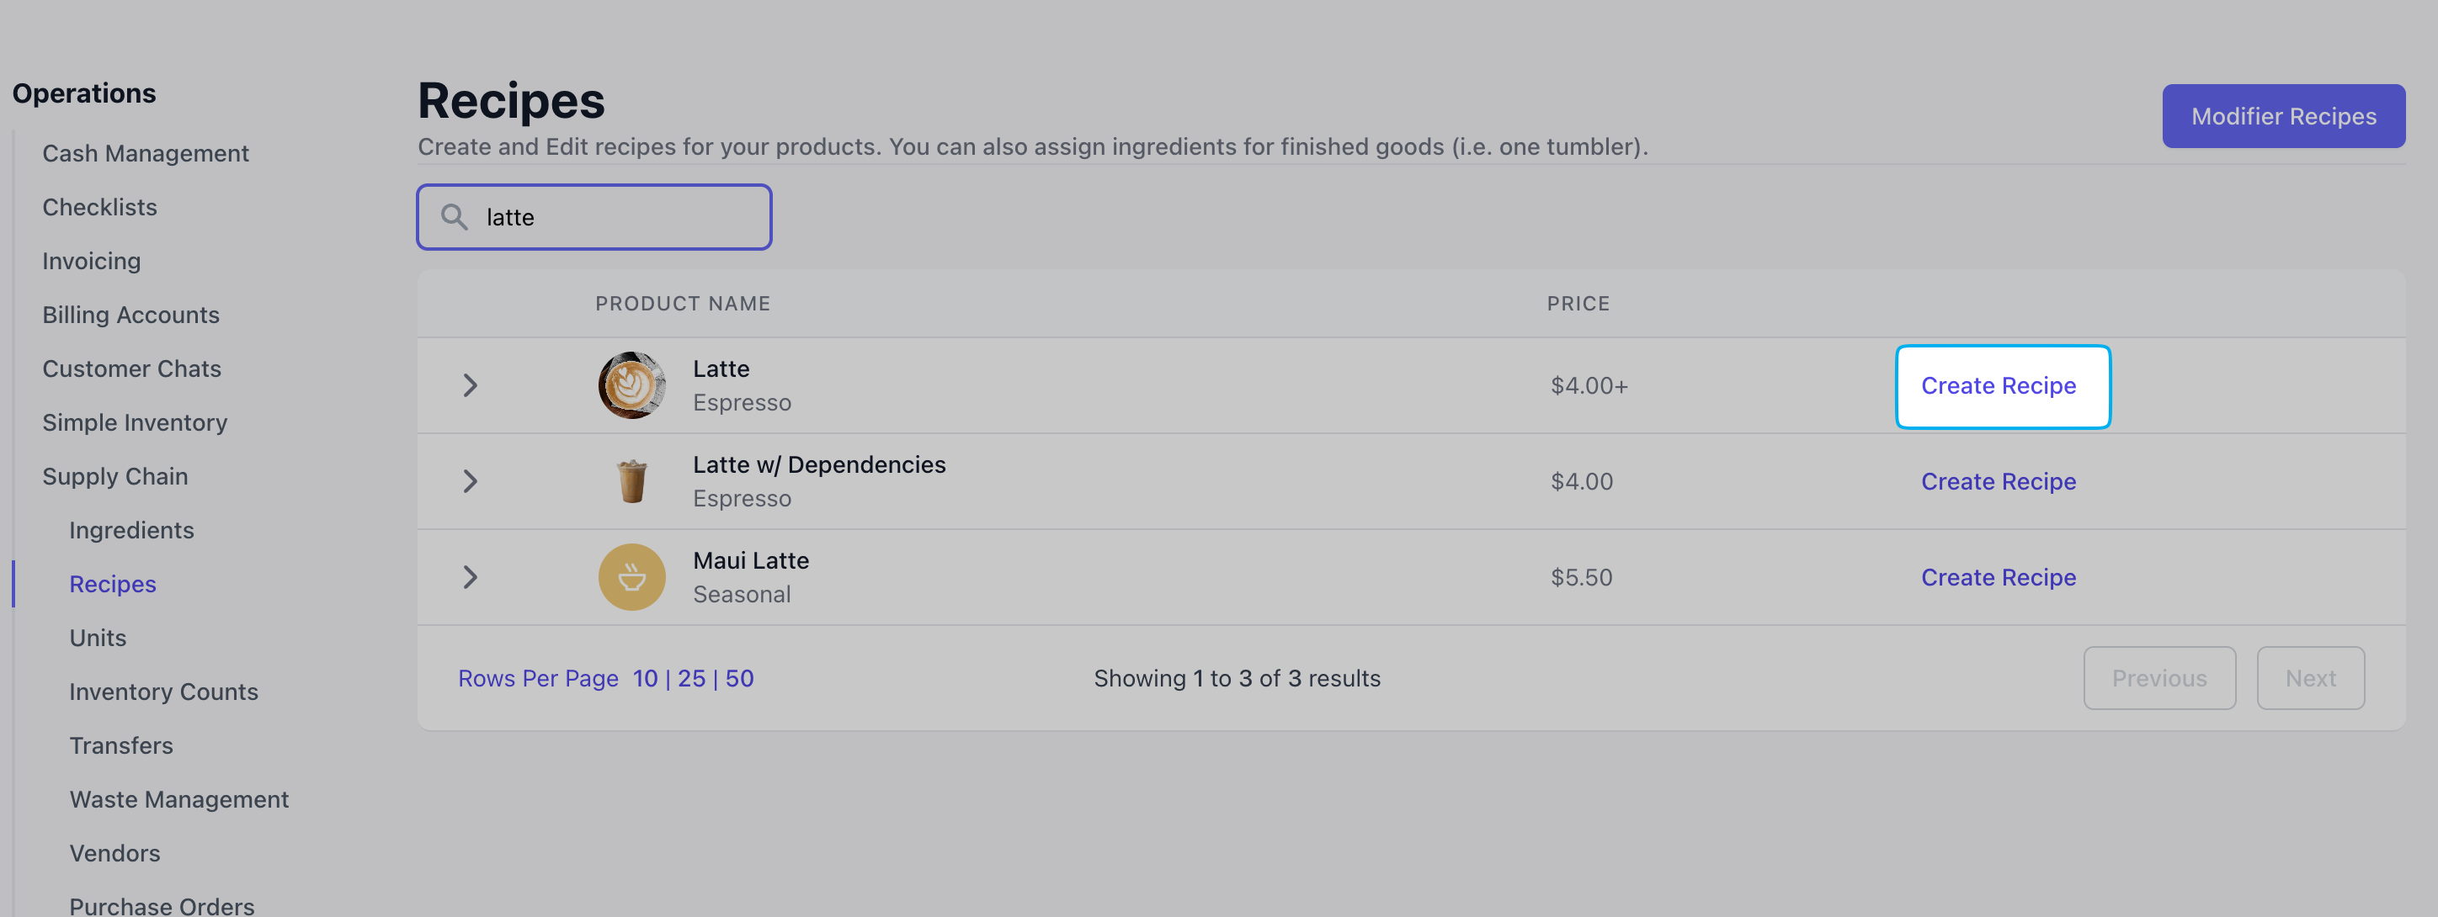Expand the Maui Latte row chevron
Image resolution: width=2438 pixels, height=917 pixels.
pos(470,576)
